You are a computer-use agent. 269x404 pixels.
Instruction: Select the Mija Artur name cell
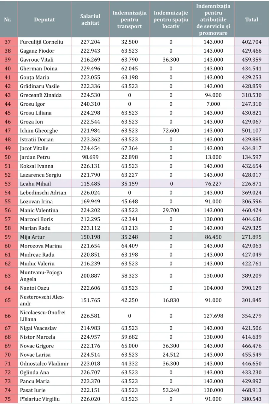pyautogui.click(x=44, y=237)
